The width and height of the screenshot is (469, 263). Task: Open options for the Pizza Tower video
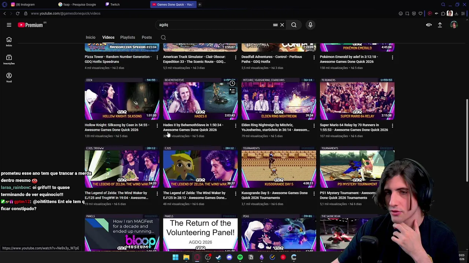157,57
